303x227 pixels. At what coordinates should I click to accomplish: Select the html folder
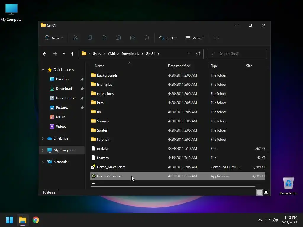tap(178, 103)
